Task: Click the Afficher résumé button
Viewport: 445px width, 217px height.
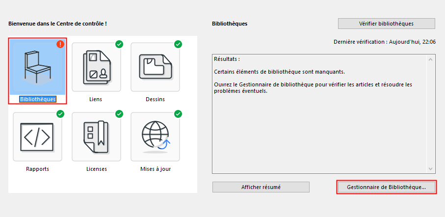Action: pyautogui.click(x=261, y=187)
